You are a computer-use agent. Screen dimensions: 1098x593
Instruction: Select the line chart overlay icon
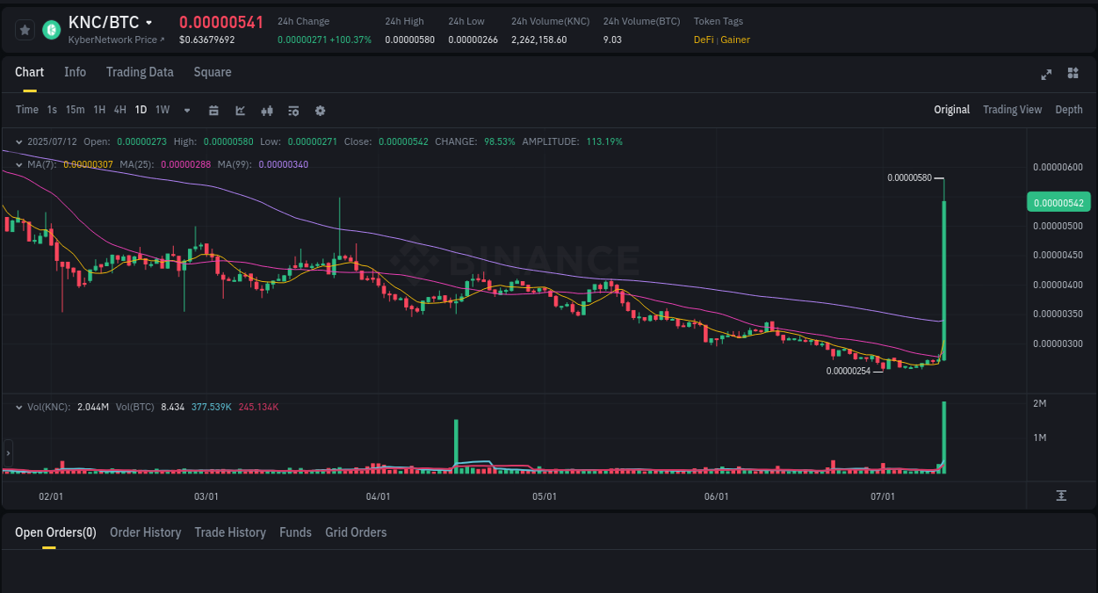click(x=239, y=110)
